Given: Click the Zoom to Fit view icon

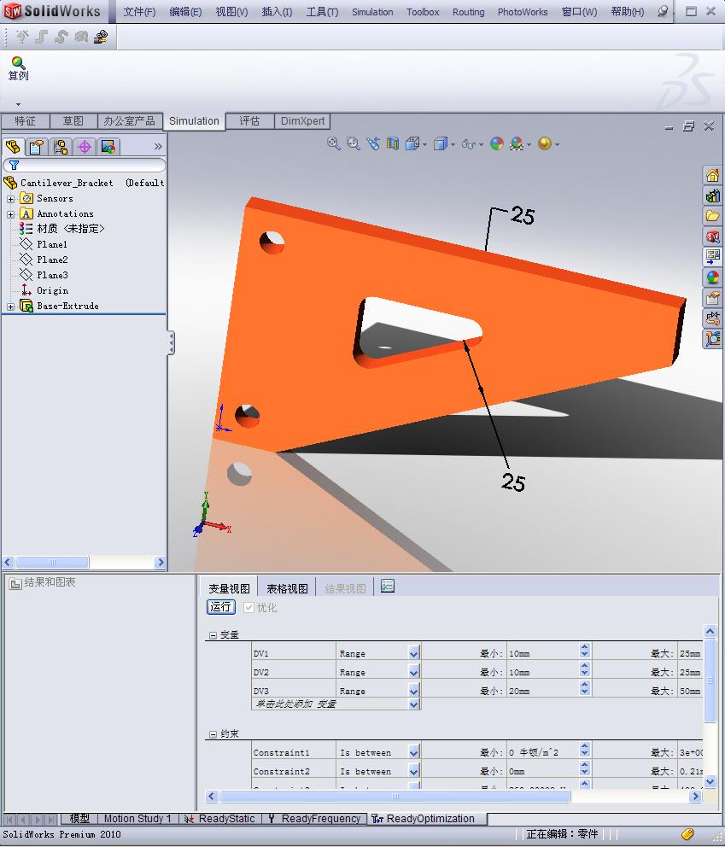Looking at the screenshot, I should [x=333, y=143].
